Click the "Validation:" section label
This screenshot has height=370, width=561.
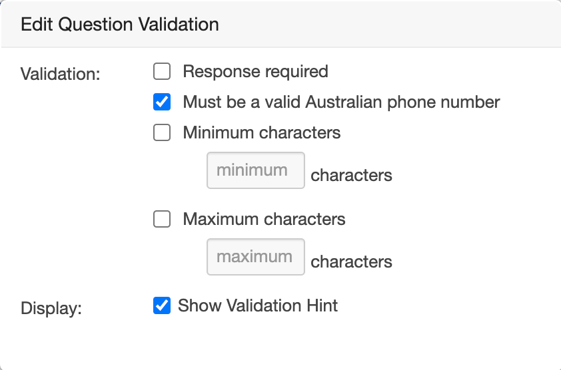(x=61, y=73)
